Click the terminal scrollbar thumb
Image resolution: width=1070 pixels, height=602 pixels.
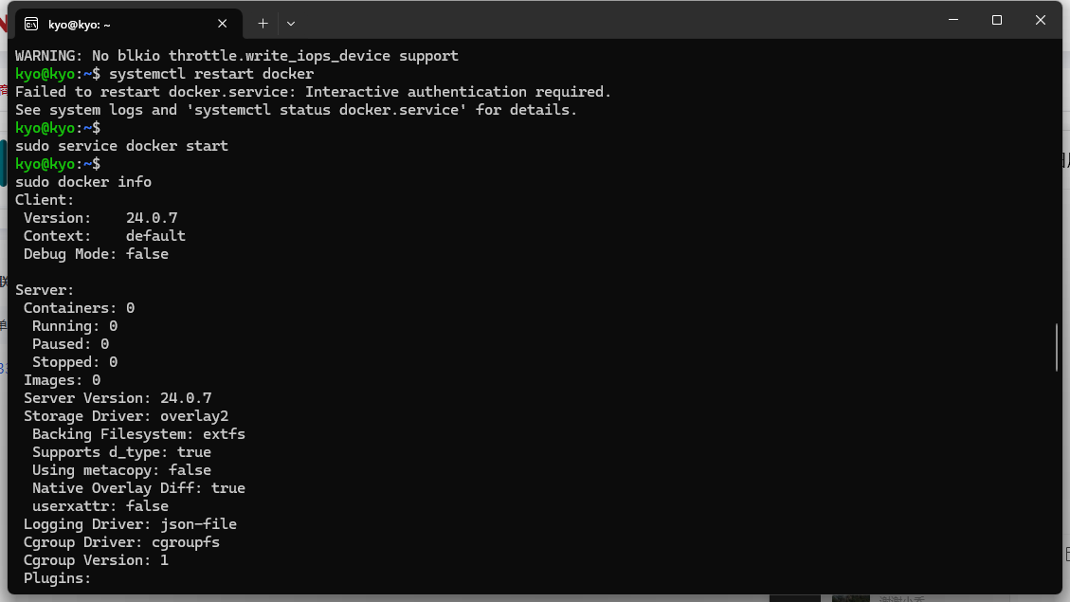pyautogui.click(x=1057, y=347)
